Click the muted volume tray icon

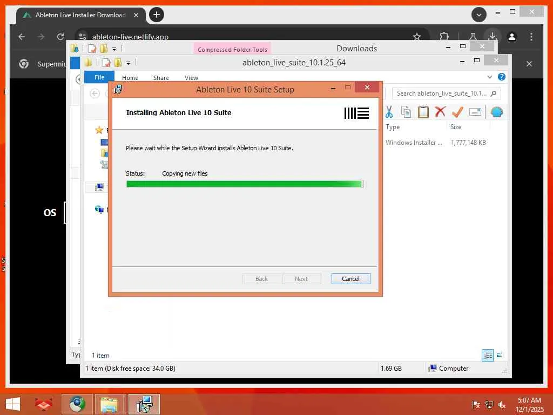pyautogui.click(x=502, y=404)
